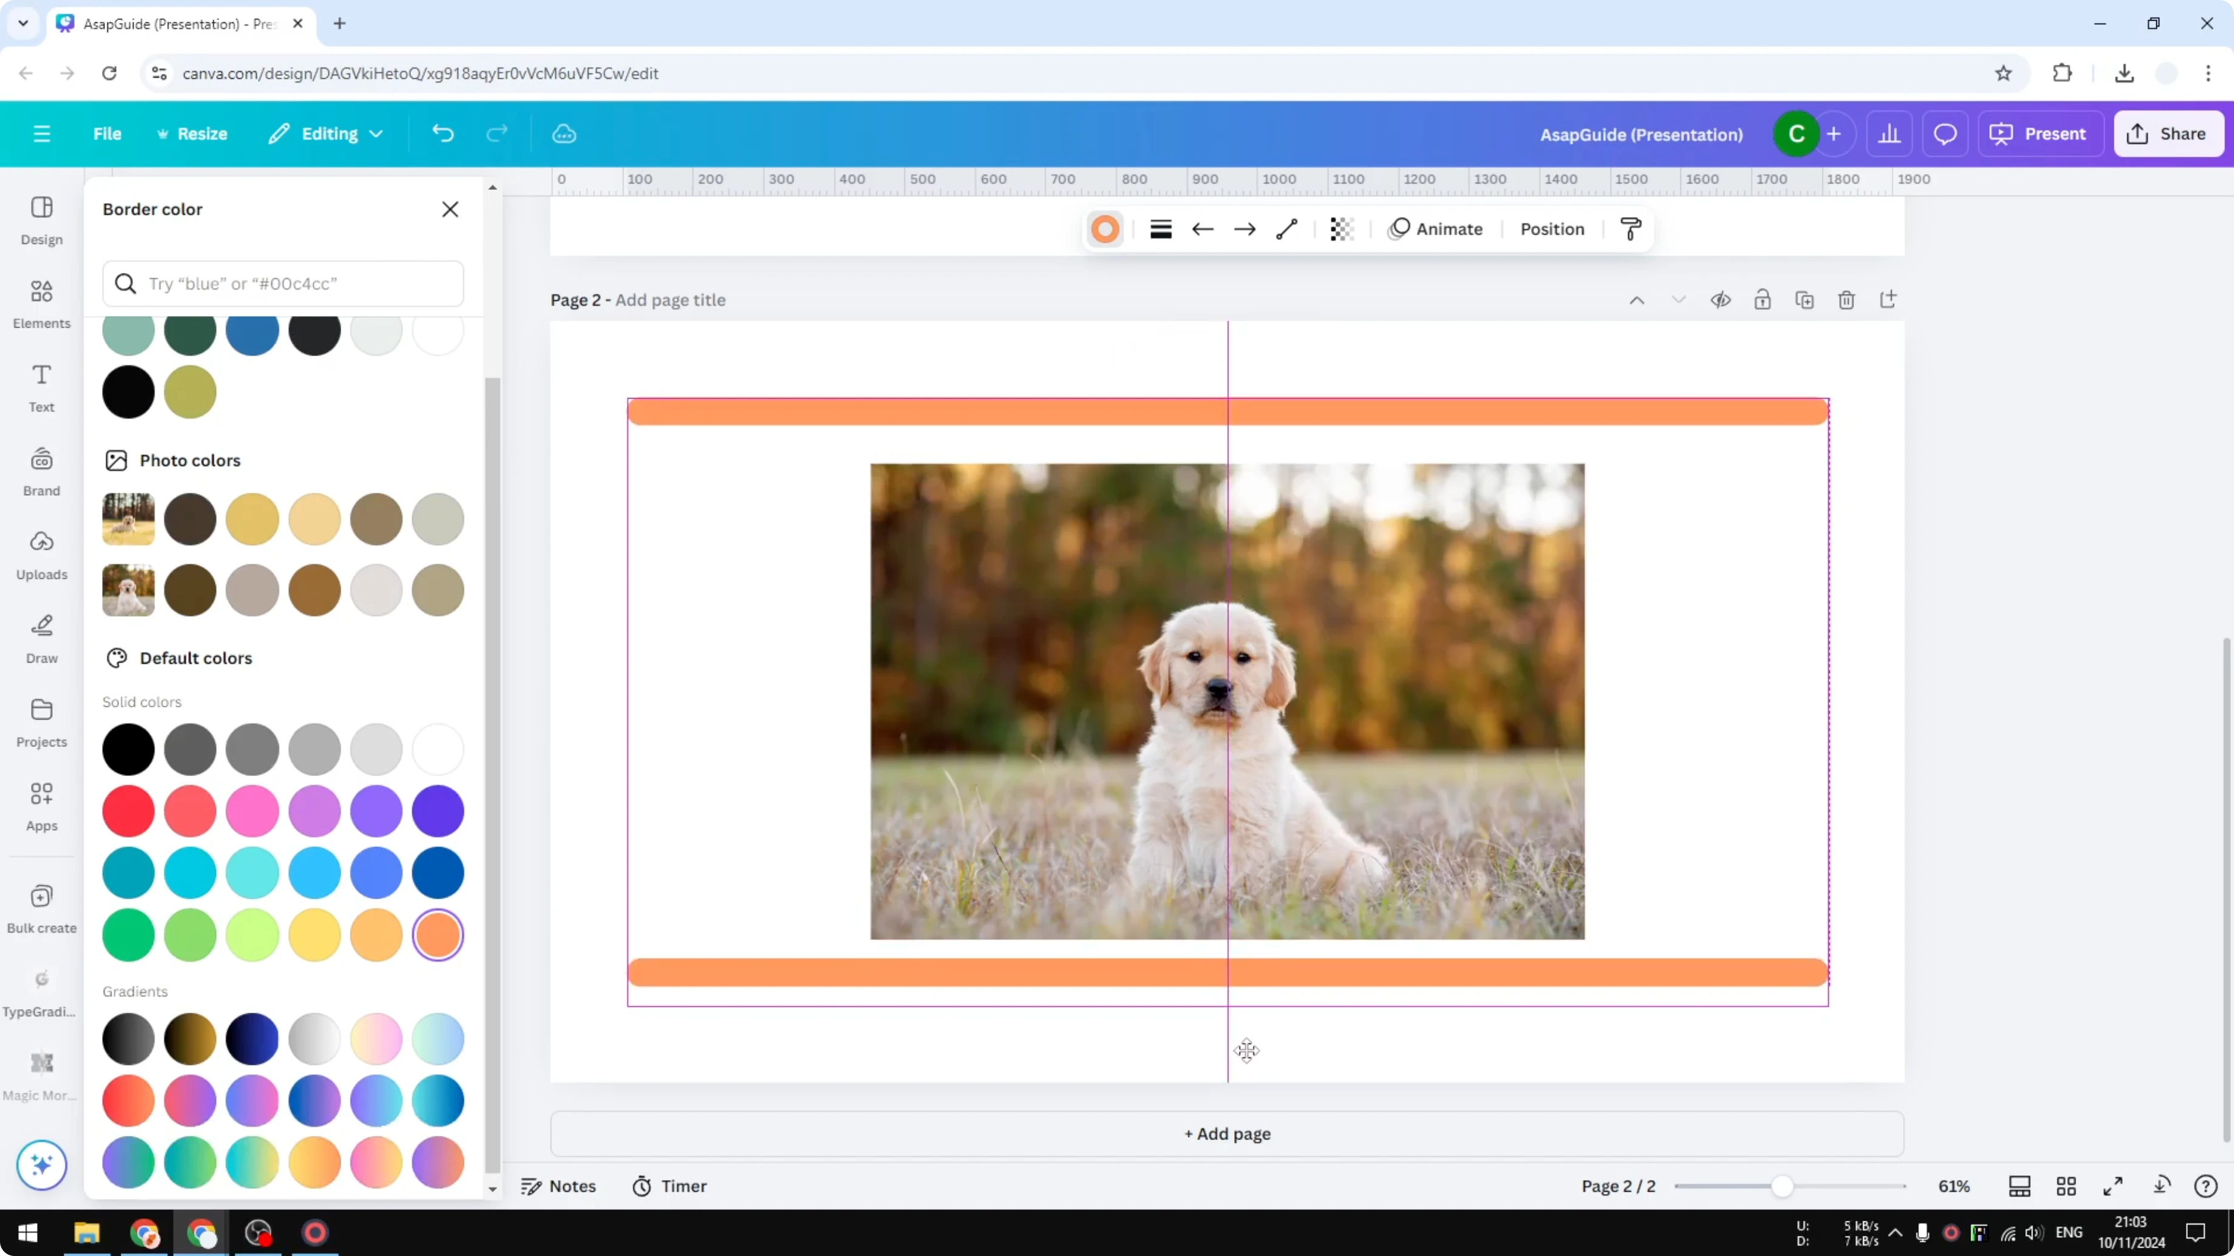Image resolution: width=2234 pixels, height=1256 pixels.
Task: Open the File menu
Action: point(107,133)
